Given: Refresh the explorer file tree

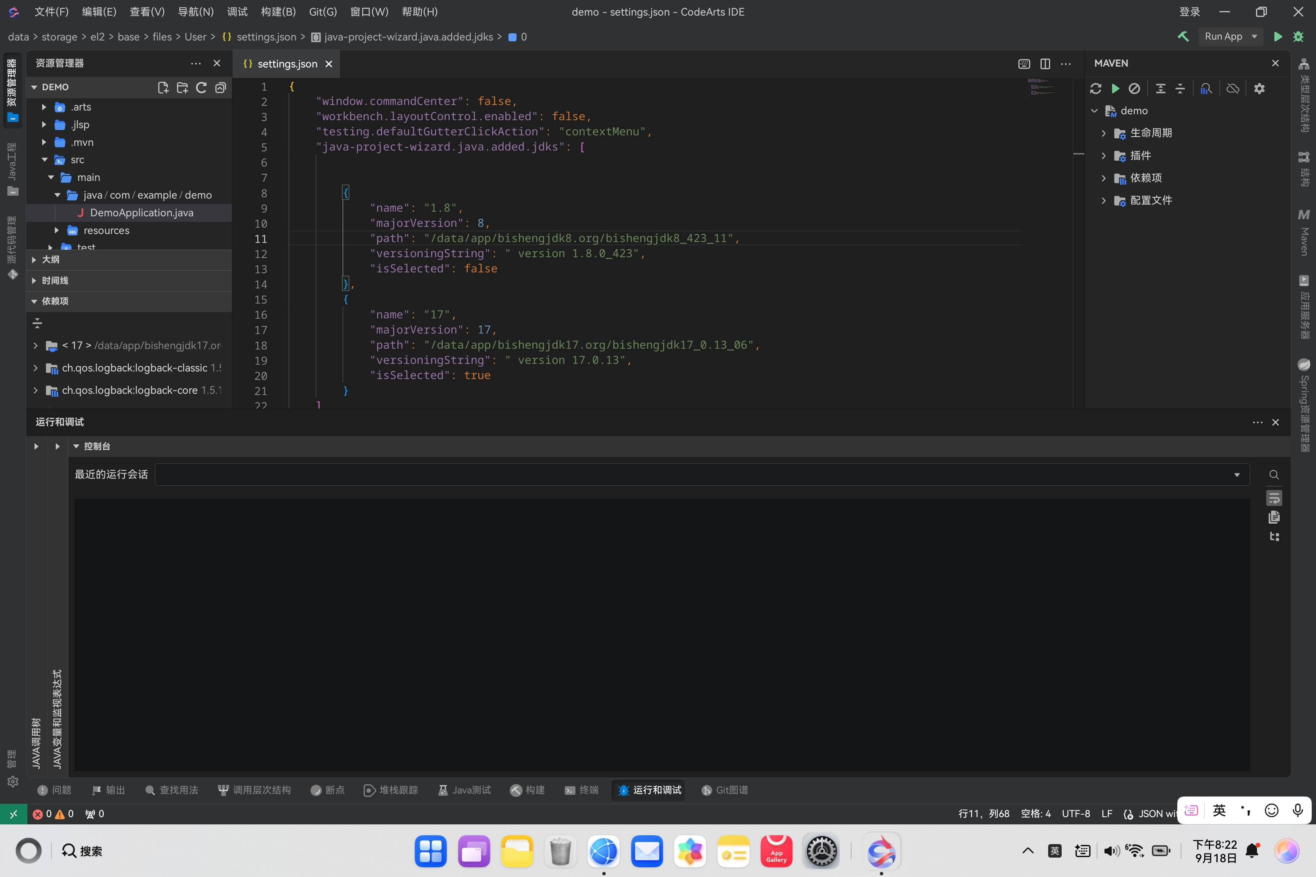Looking at the screenshot, I should pyautogui.click(x=202, y=87).
